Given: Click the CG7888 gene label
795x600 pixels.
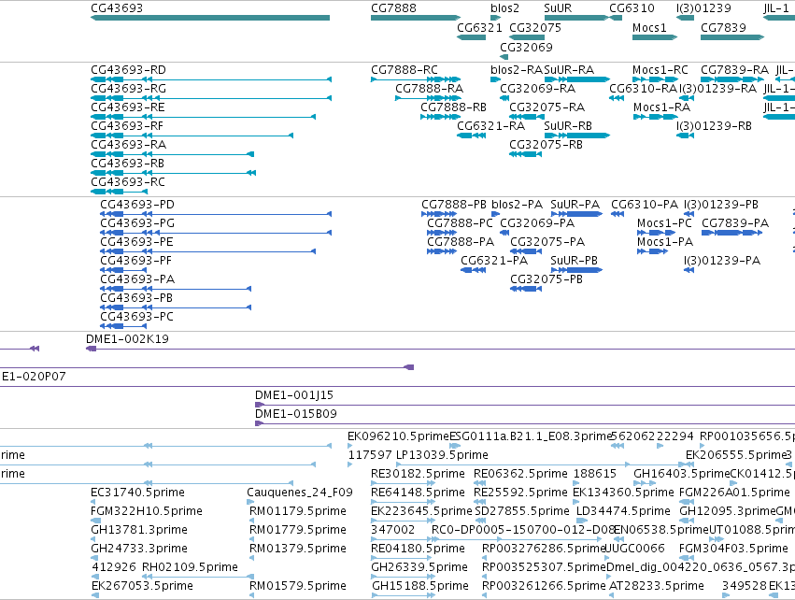Looking at the screenshot, I should coord(393,8).
